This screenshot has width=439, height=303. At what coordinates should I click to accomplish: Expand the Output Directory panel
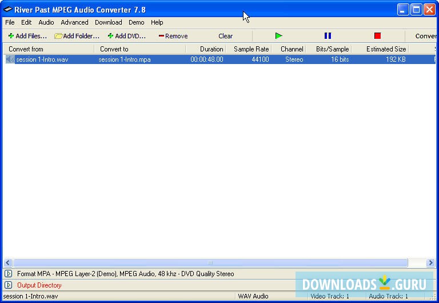[9, 285]
